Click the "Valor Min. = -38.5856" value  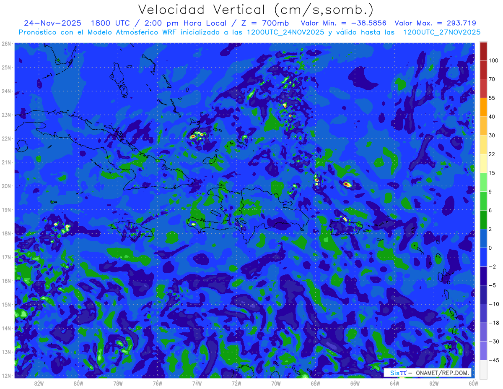pos(344,23)
